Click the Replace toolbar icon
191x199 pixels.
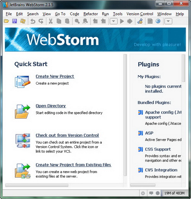pyautogui.click(x=85, y=21)
